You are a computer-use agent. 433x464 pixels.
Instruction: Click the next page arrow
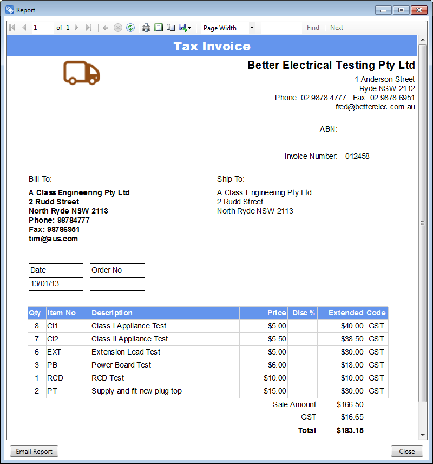76,28
